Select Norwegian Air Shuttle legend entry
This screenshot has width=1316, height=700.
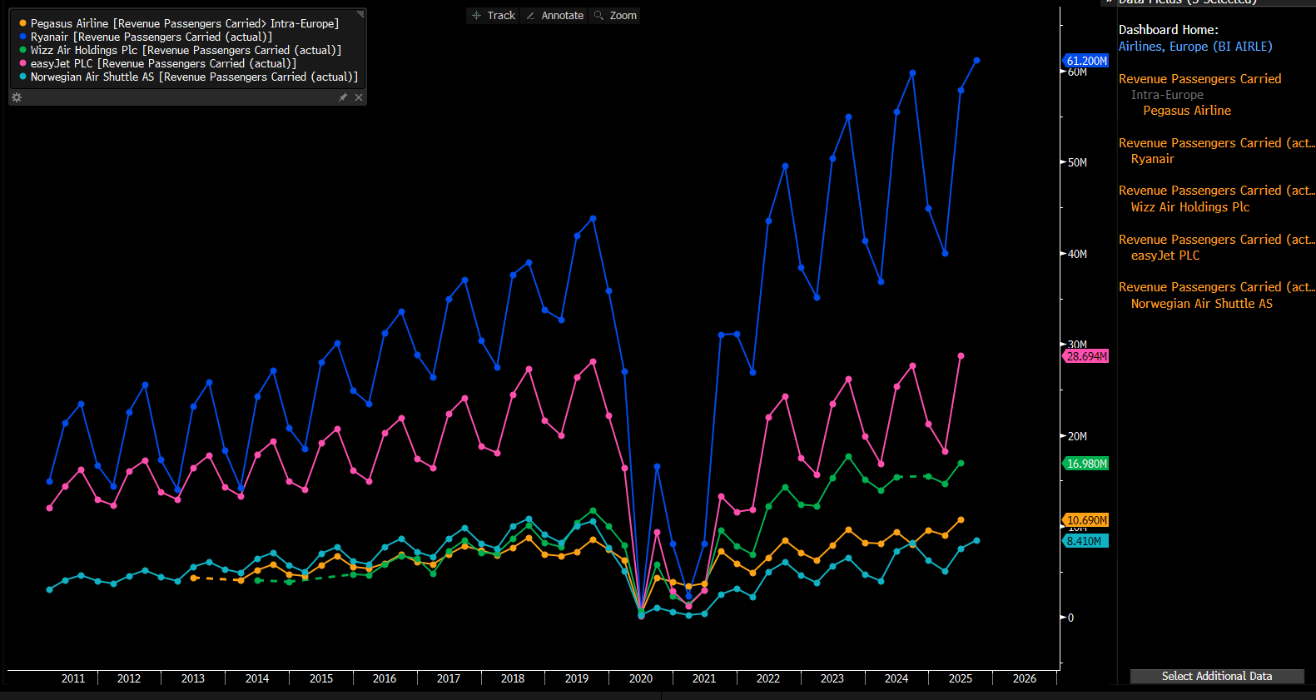pos(194,77)
